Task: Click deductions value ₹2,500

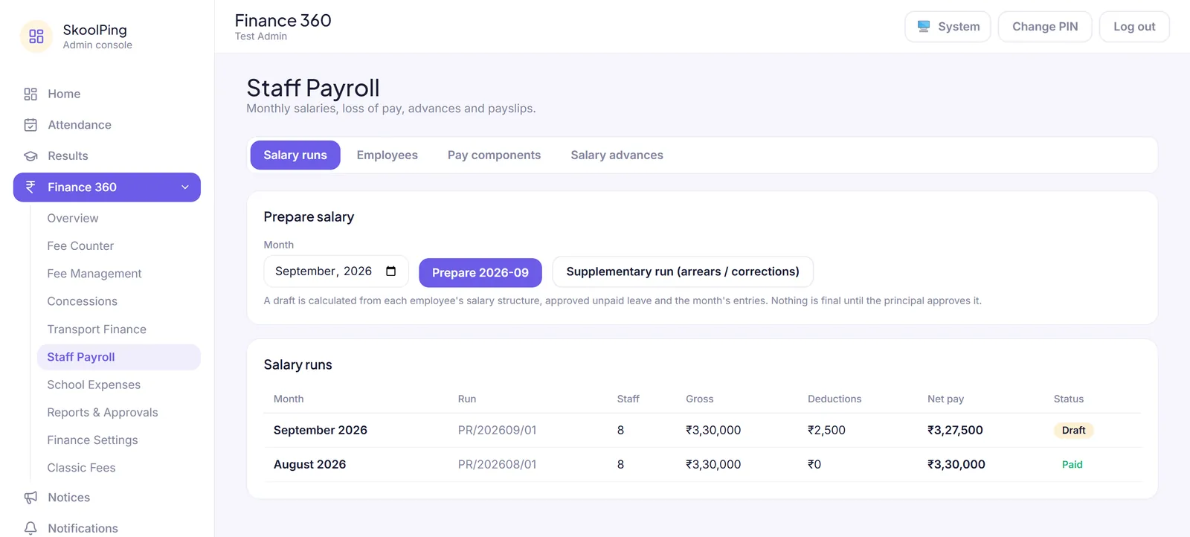Action: point(826,431)
